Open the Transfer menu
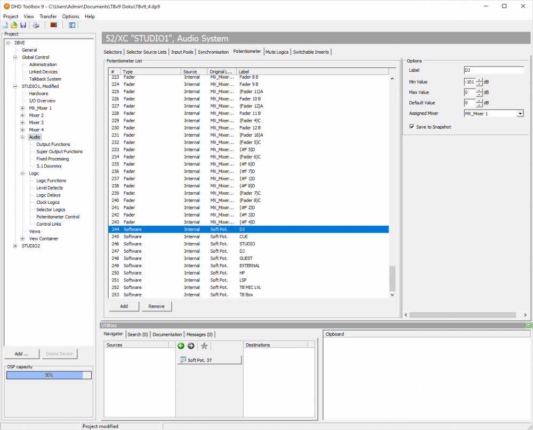The image size is (533, 430). [48, 16]
